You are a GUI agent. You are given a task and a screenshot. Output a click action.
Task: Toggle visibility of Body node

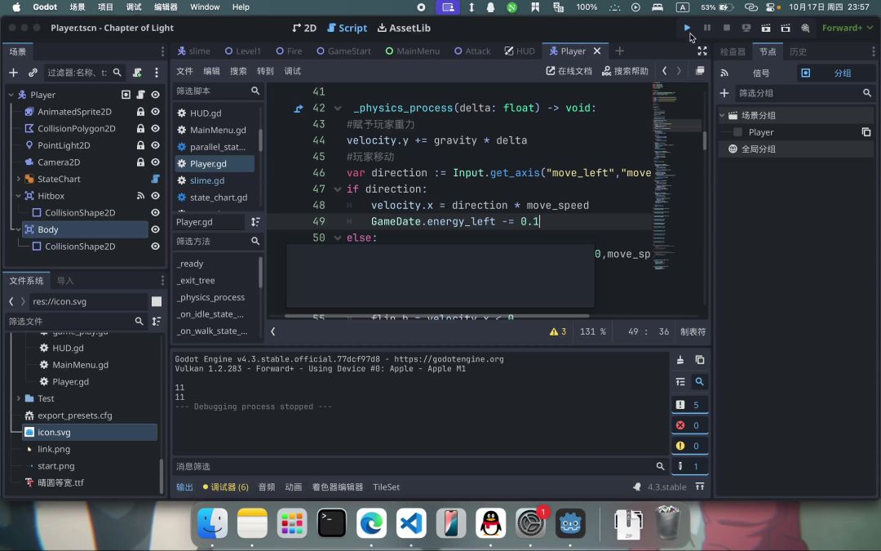tap(155, 229)
